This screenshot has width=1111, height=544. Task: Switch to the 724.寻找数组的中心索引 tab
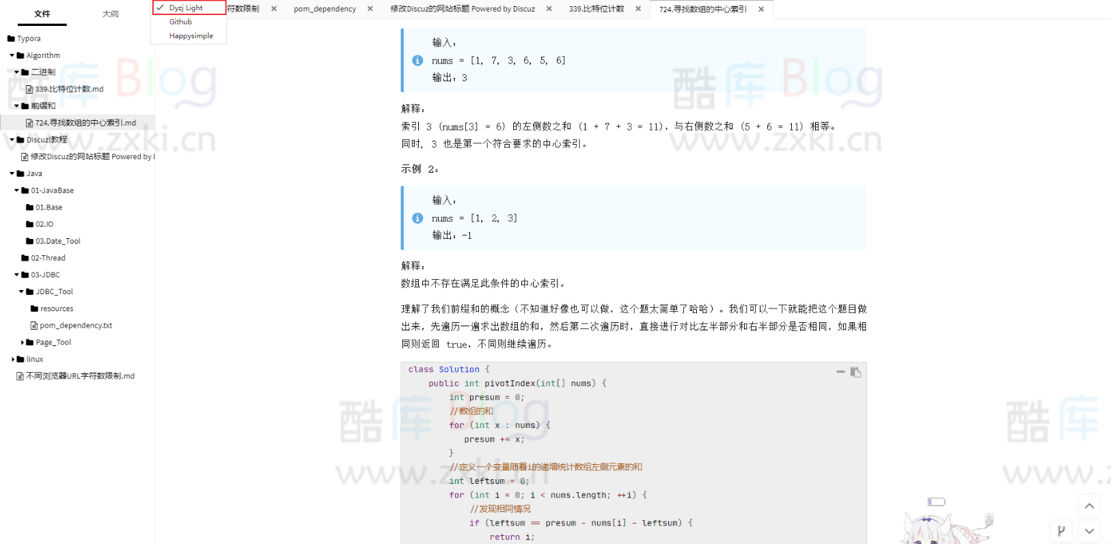(x=702, y=9)
